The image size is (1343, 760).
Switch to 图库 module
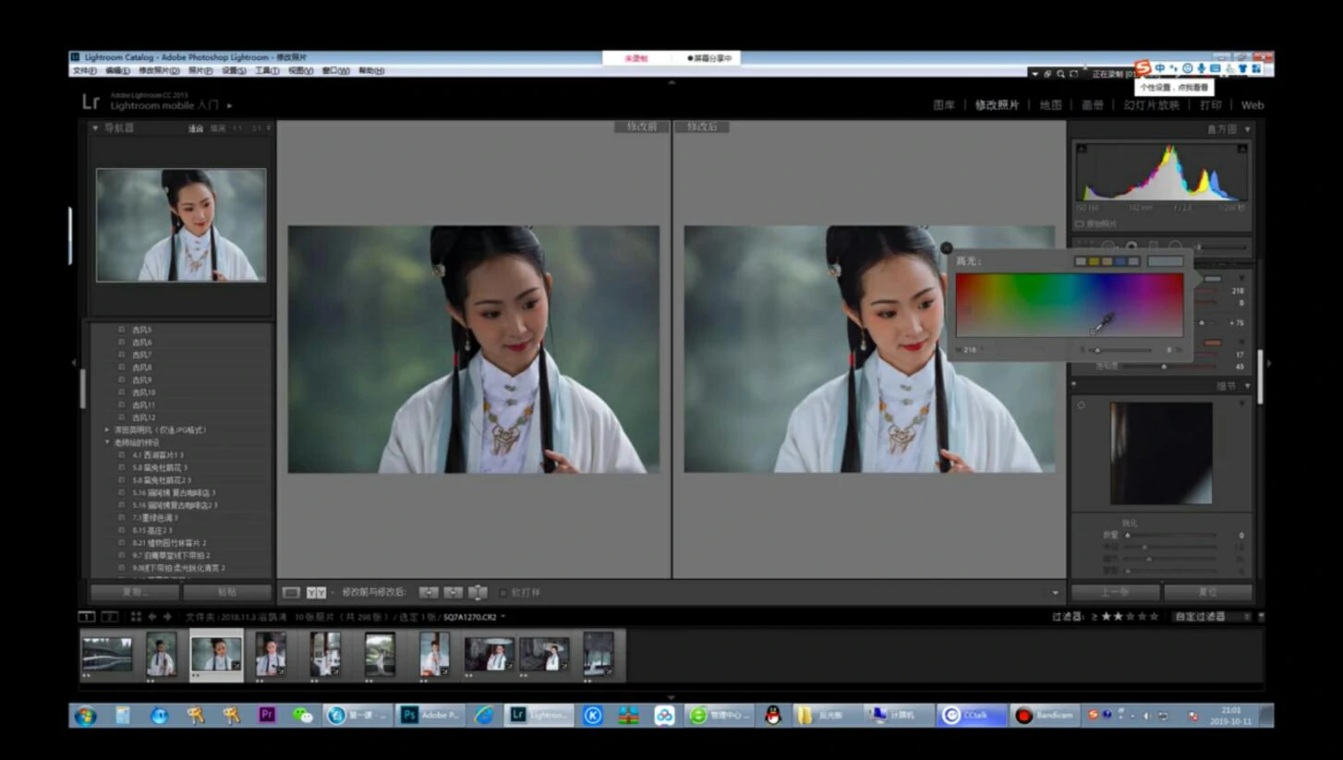point(944,105)
